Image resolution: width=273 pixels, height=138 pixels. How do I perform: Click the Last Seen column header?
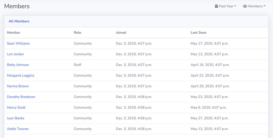tap(198, 33)
